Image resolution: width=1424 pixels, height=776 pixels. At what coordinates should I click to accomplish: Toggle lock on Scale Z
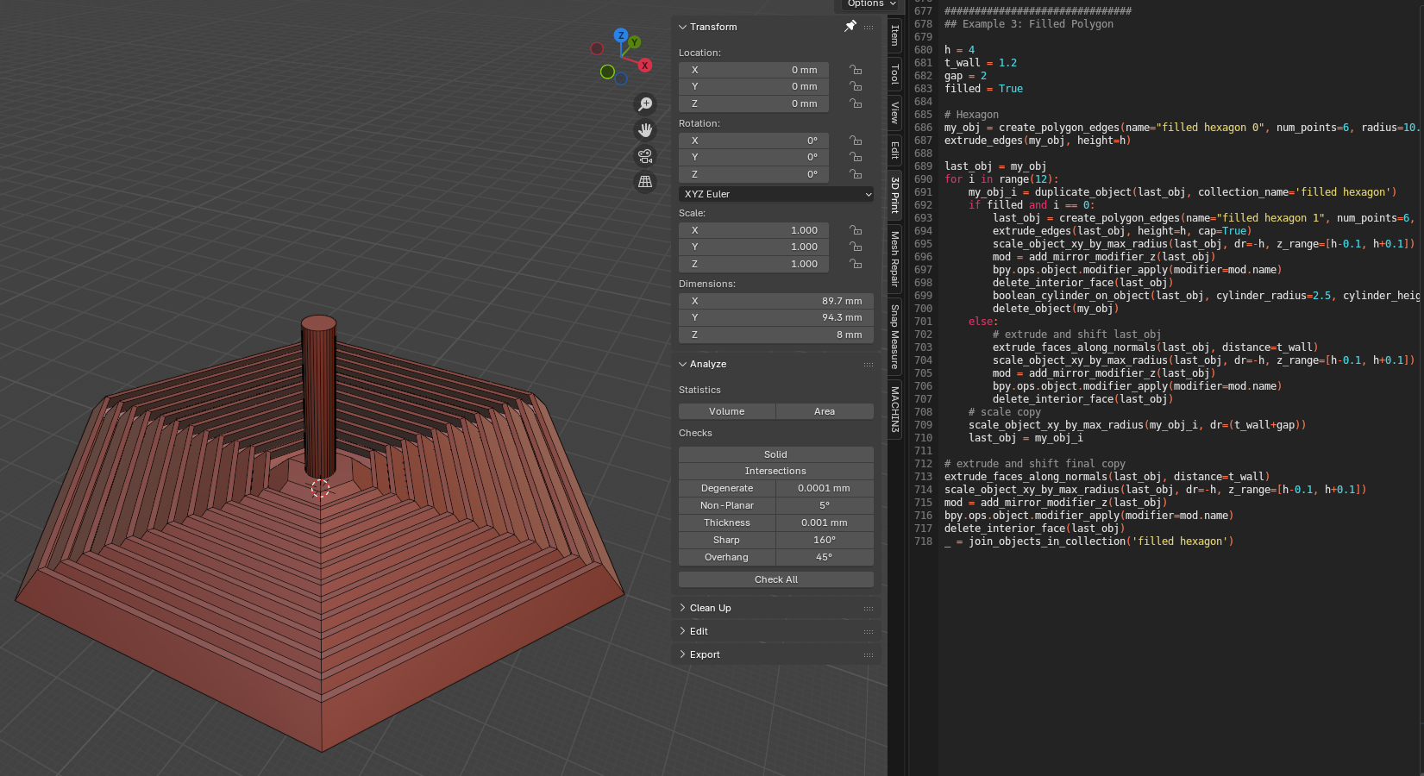click(856, 264)
